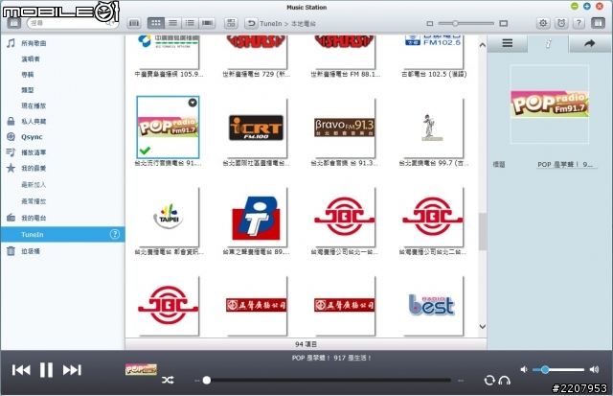The image size is (613, 396).
Task: Skip to next track
Action: (72, 370)
